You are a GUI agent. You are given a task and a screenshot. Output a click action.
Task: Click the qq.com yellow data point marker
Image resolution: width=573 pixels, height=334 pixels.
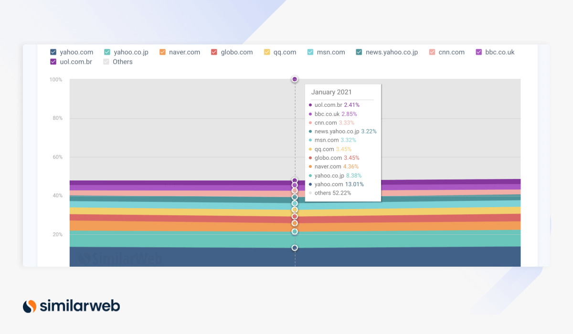pos(295,209)
